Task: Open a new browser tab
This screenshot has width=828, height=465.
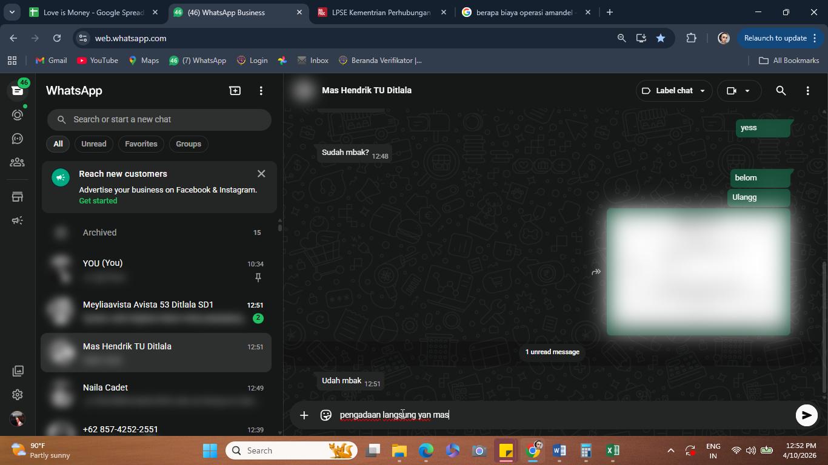Action: pyautogui.click(x=609, y=12)
